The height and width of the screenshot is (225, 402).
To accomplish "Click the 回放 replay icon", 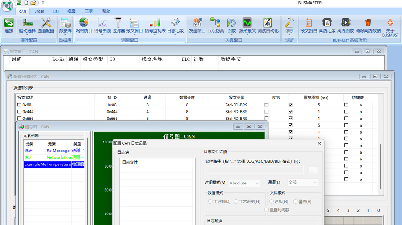I will [x=231, y=23].
